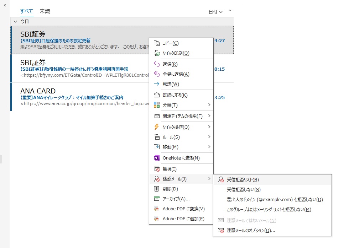Switch to the 未読 tab

pos(45,11)
